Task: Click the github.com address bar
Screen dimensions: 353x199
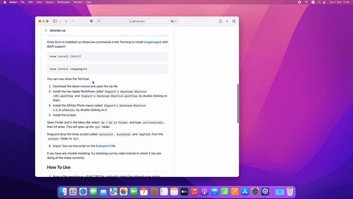Action: point(137,21)
